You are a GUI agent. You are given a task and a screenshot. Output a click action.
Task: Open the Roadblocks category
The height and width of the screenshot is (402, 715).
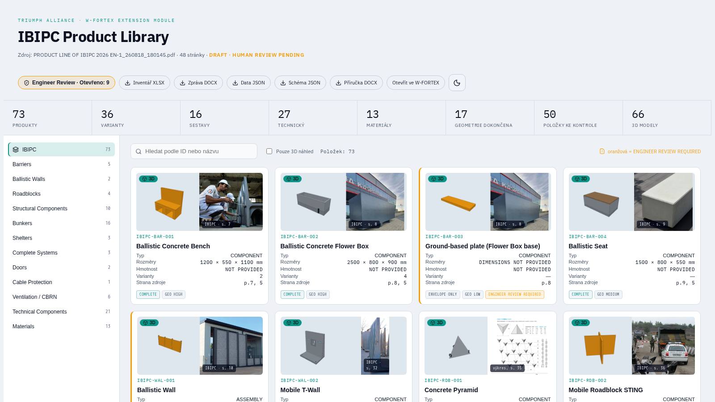pyautogui.click(x=61, y=194)
